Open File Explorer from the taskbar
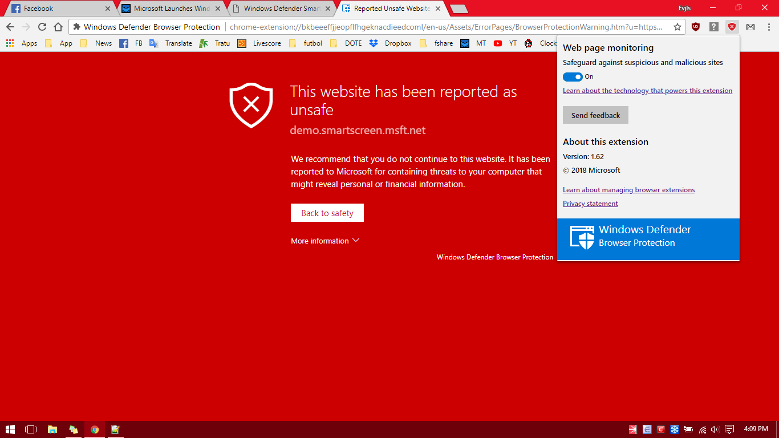The height and width of the screenshot is (438, 779). point(52,429)
